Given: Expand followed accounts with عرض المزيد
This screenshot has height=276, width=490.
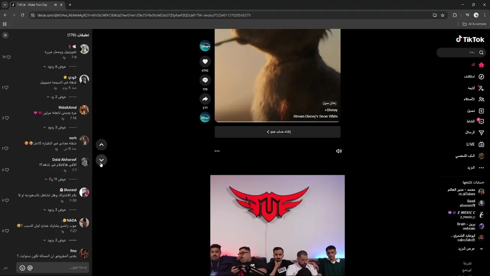Looking at the screenshot, I should pos(470,249).
